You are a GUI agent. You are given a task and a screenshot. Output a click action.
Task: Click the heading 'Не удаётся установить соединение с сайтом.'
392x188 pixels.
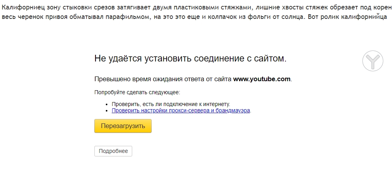(190, 58)
